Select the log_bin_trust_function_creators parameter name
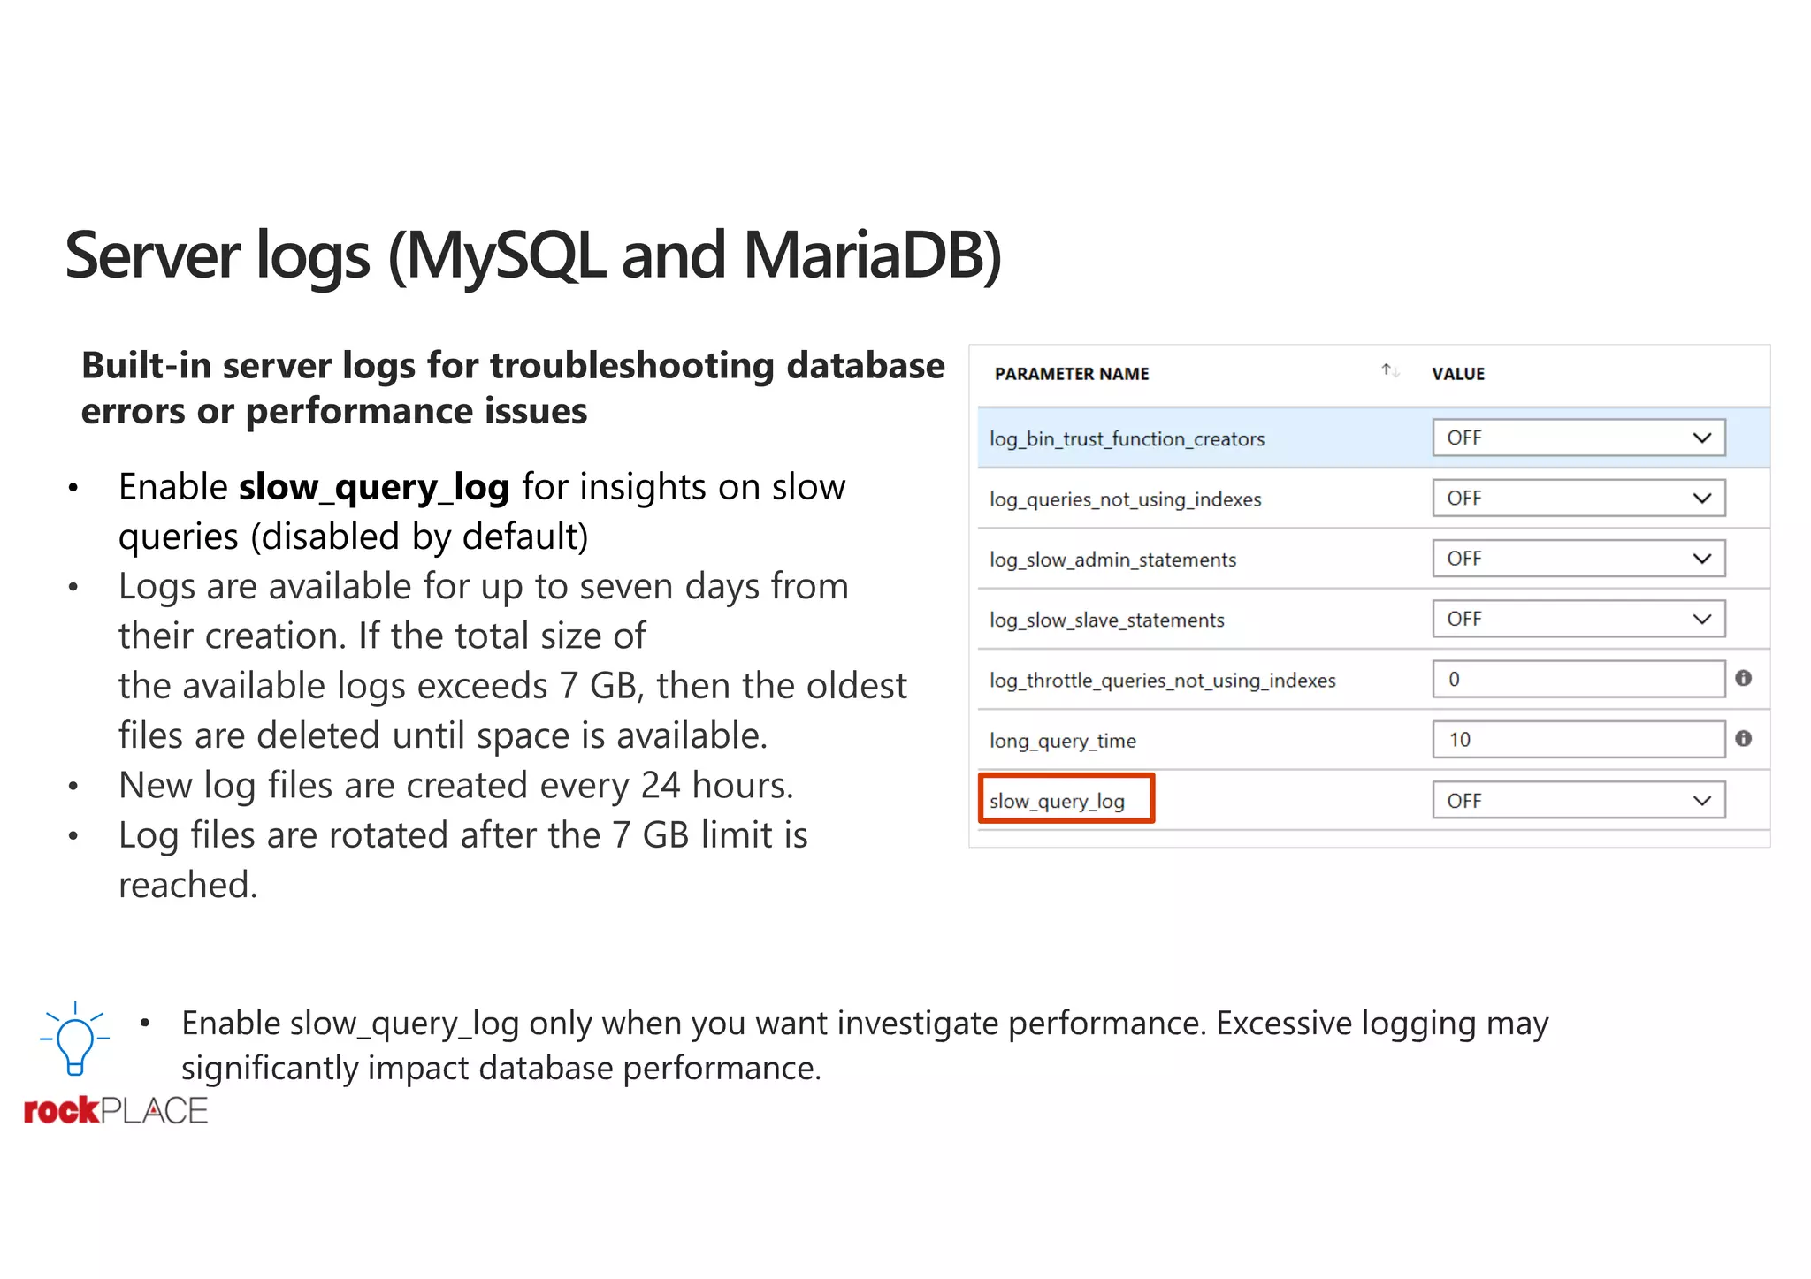 tap(1127, 439)
